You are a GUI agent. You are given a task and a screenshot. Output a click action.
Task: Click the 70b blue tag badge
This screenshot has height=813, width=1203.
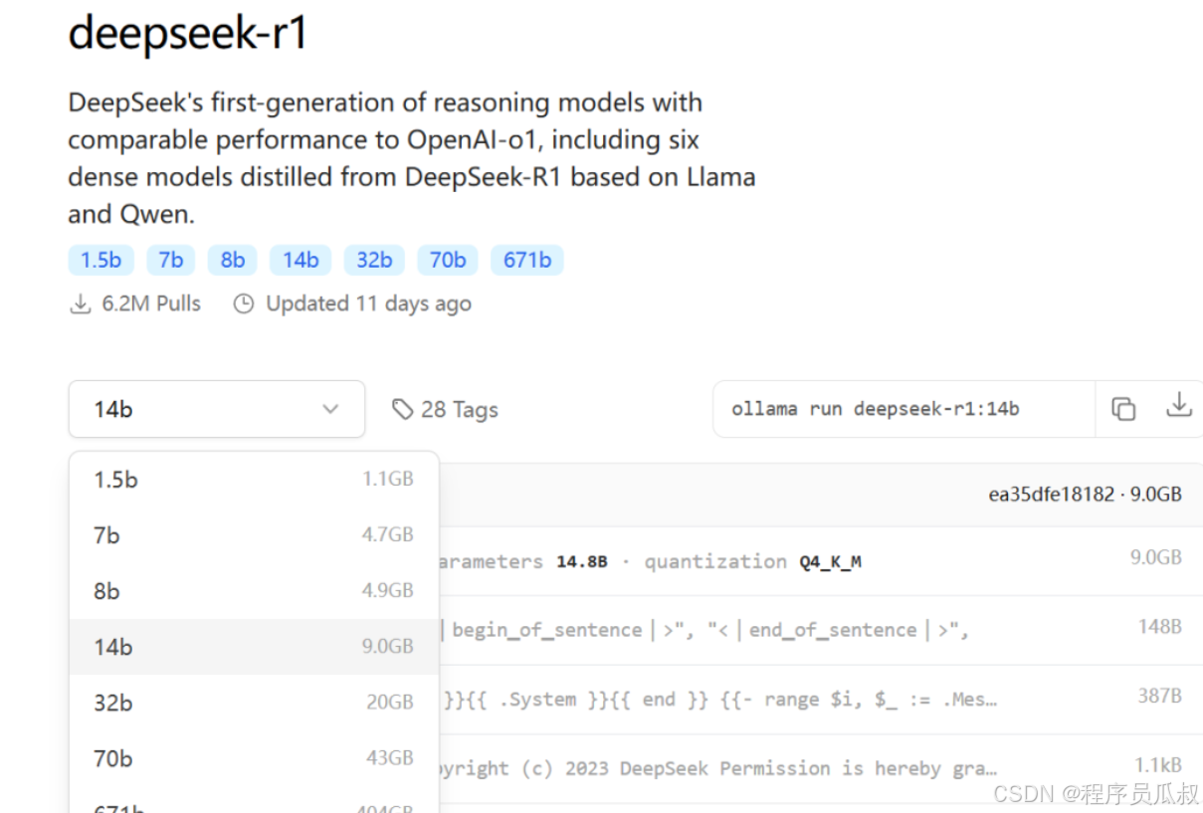coord(448,260)
